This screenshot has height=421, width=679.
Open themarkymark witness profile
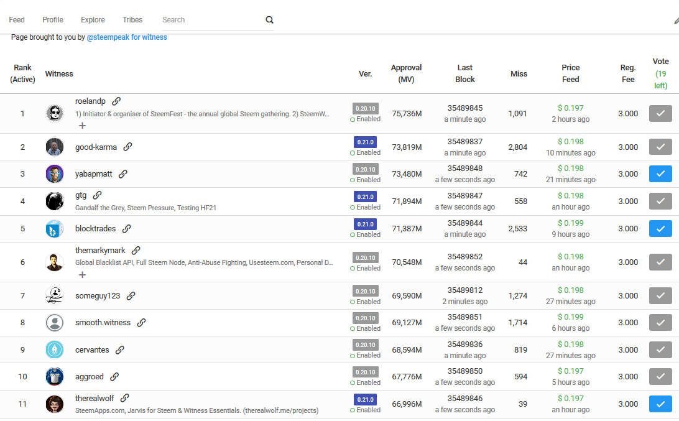pyautogui.click(x=100, y=251)
